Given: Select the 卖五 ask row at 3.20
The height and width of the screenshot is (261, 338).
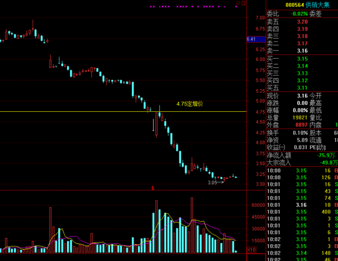Looking at the screenshot, I should [302, 22].
